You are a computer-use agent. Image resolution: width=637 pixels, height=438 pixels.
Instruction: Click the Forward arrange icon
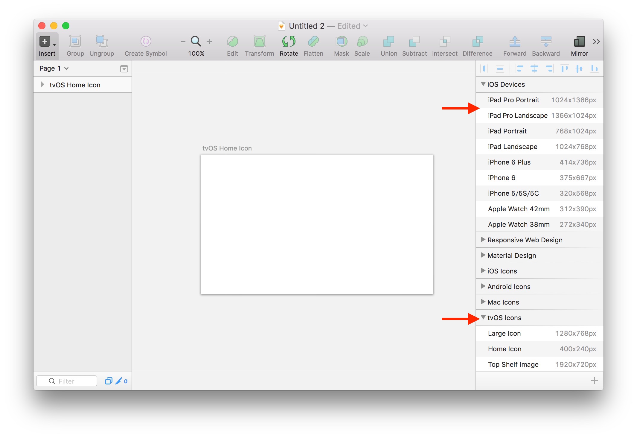click(x=514, y=42)
